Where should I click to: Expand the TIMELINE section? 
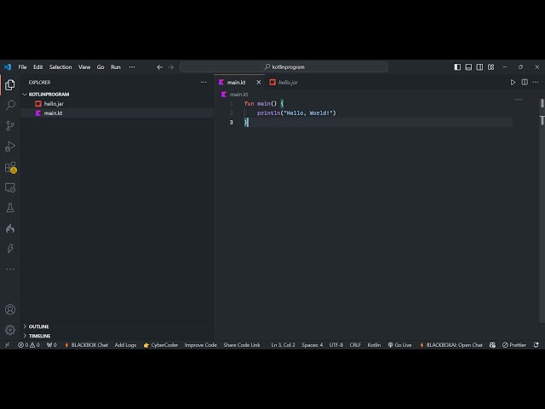pos(39,336)
